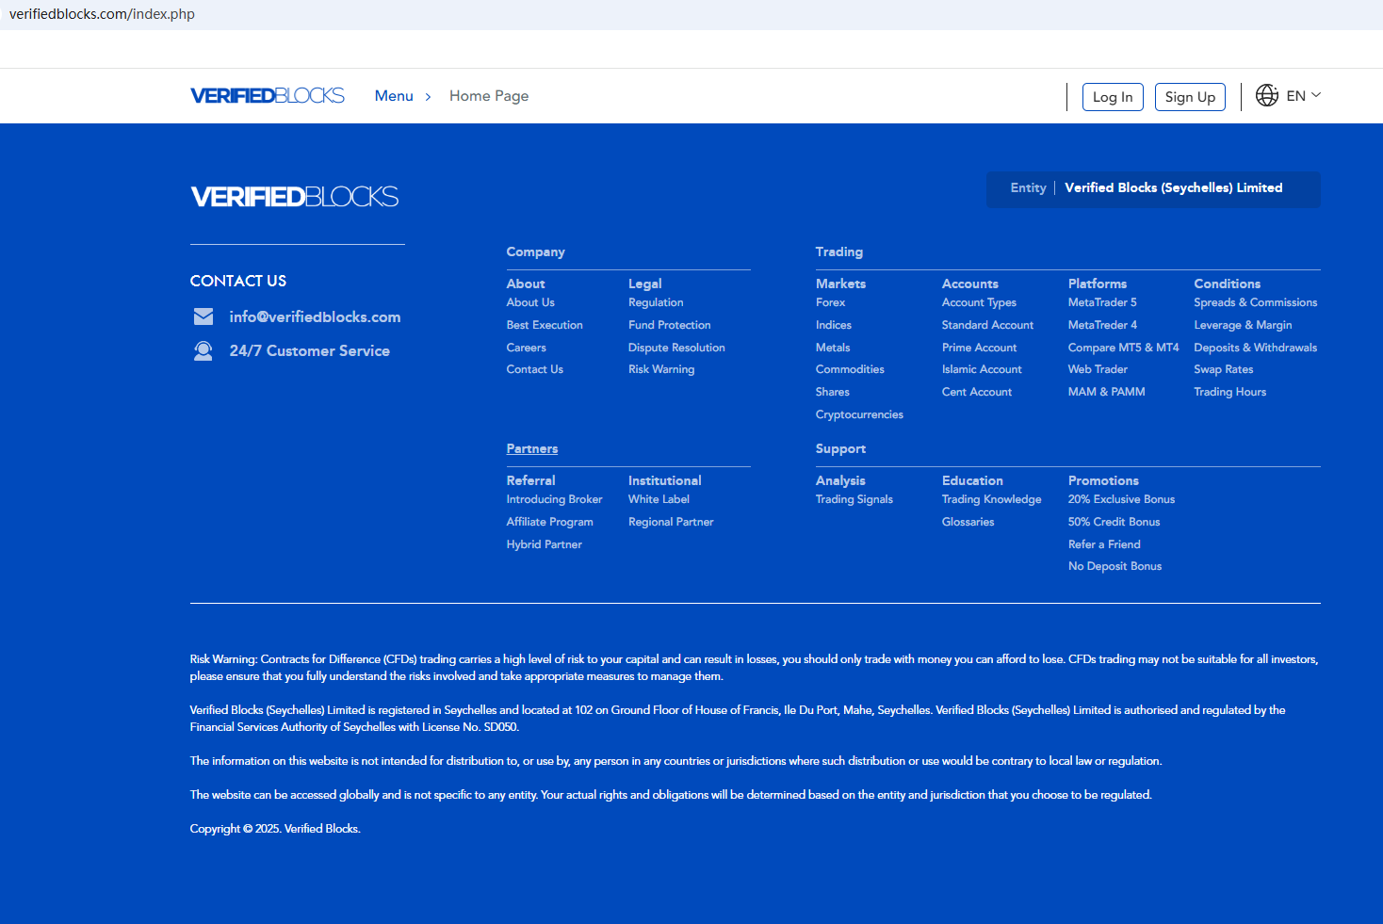Open Best Execution link
Image resolution: width=1383 pixels, height=924 pixels.
(x=545, y=325)
